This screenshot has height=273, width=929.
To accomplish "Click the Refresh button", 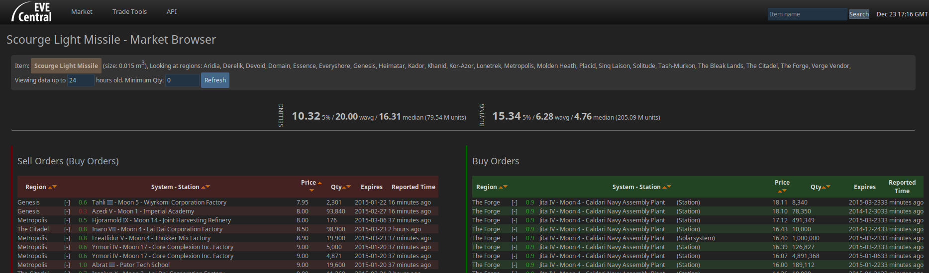I will (x=215, y=80).
